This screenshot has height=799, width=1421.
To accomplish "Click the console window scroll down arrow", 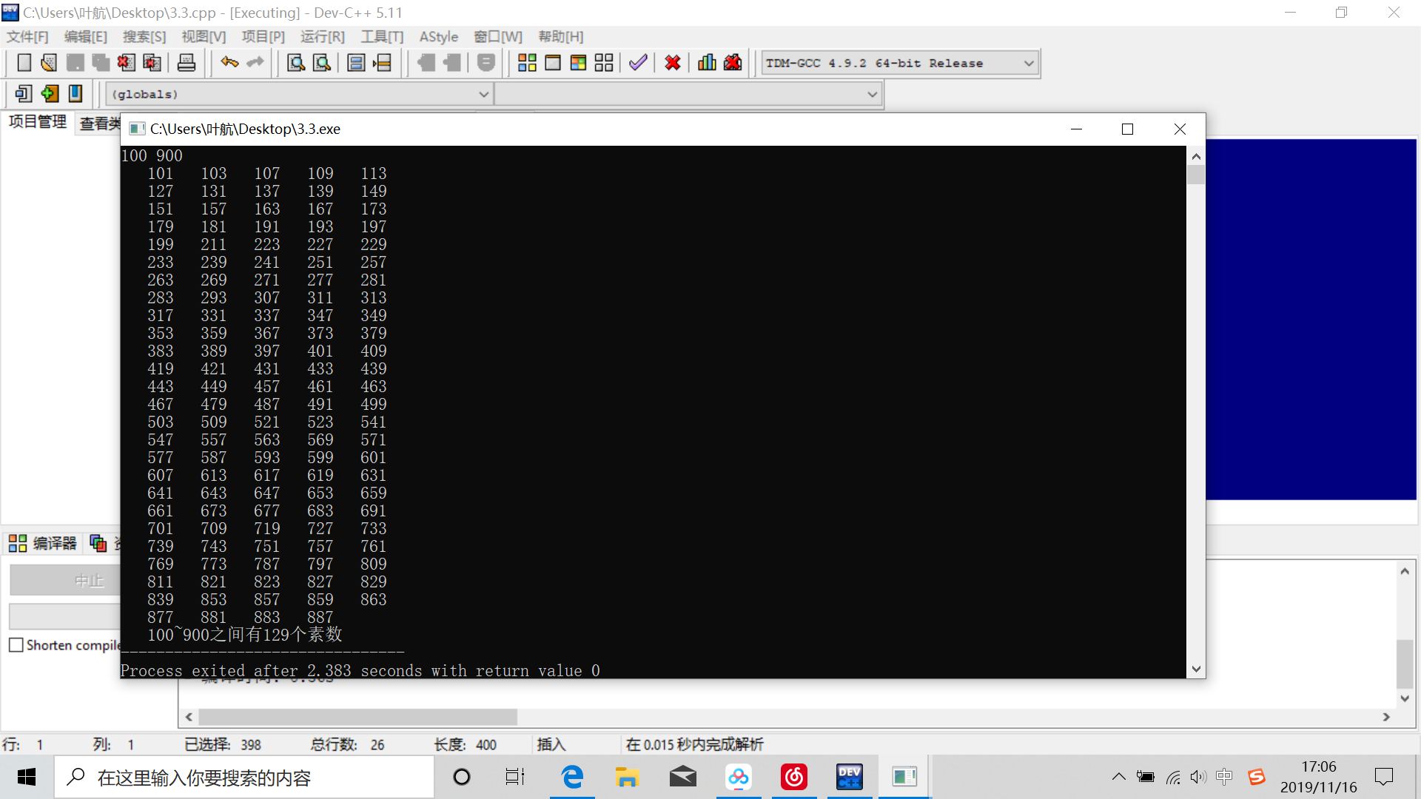I will 1196,670.
